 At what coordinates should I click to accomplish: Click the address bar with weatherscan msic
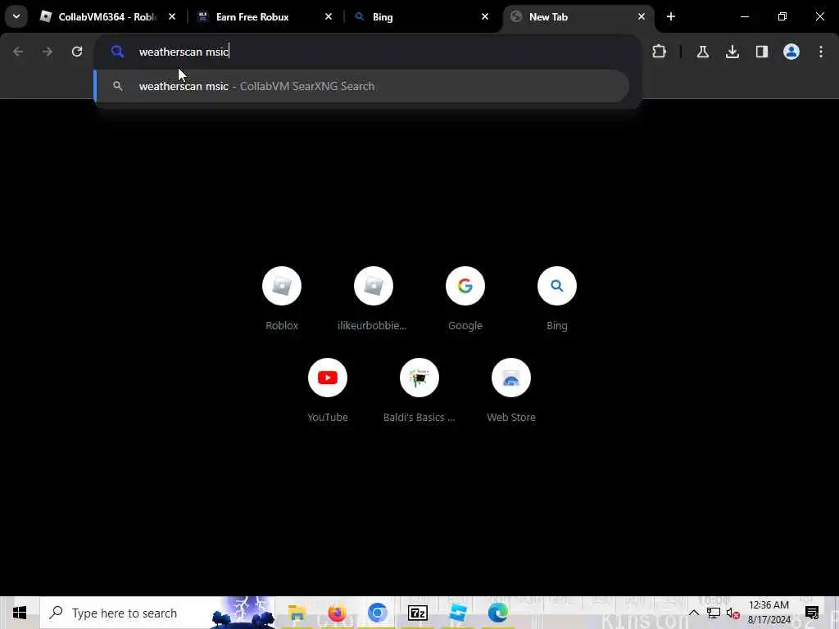pyautogui.click(x=368, y=52)
